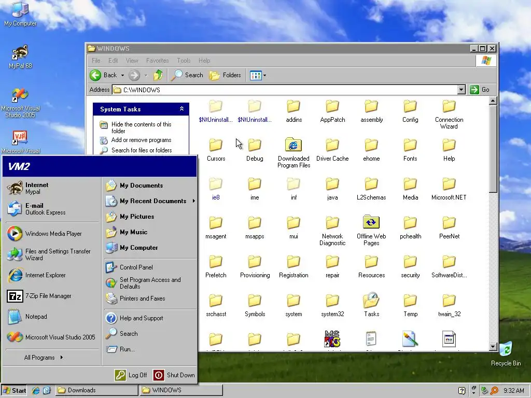The height and width of the screenshot is (398, 531).
Task: Open My Computer from Start menu list
Action: [150, 248]
